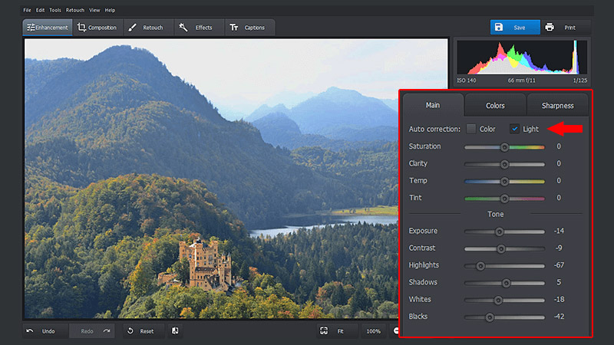
Task: Click the Fit to screen button
Action: (x=337, y=331)
